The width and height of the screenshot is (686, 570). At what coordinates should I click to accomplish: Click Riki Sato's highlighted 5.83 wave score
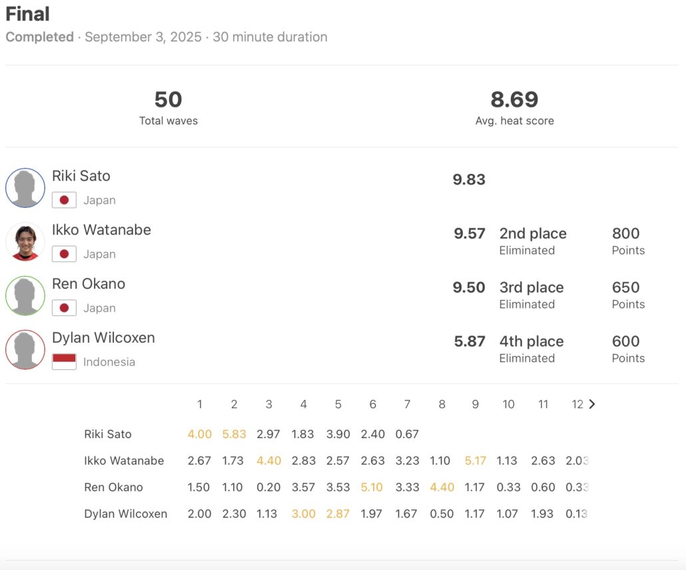tap(234, 434)
